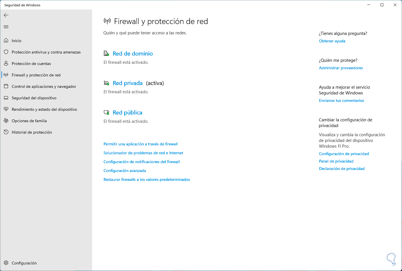Click Obtener ayuda link
The width and height of the screenshot is (402, 271).
(x=332, y=41)
